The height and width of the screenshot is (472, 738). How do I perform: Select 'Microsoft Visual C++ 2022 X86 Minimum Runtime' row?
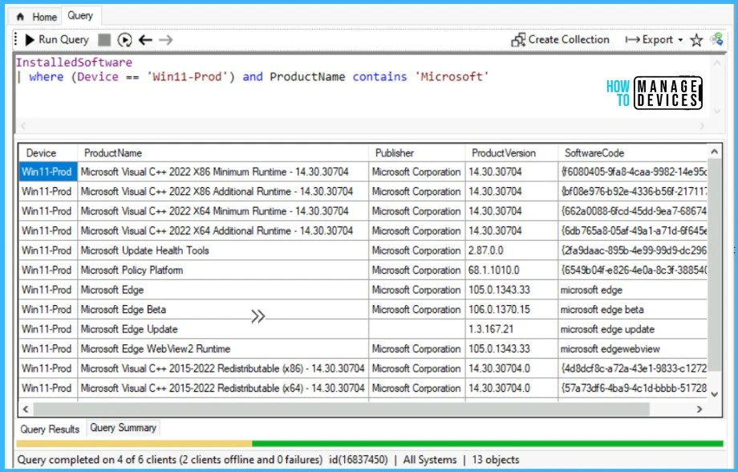point(363,172)
